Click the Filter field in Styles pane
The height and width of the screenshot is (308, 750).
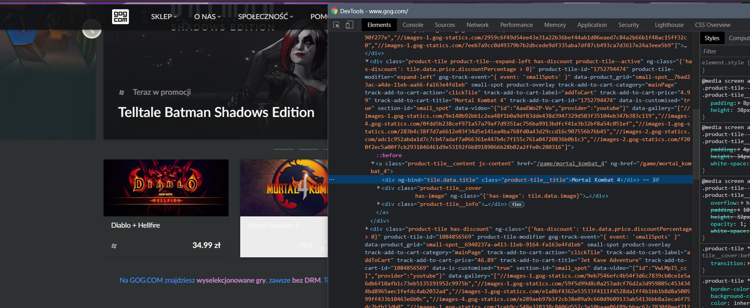click(x=725, y=51)
